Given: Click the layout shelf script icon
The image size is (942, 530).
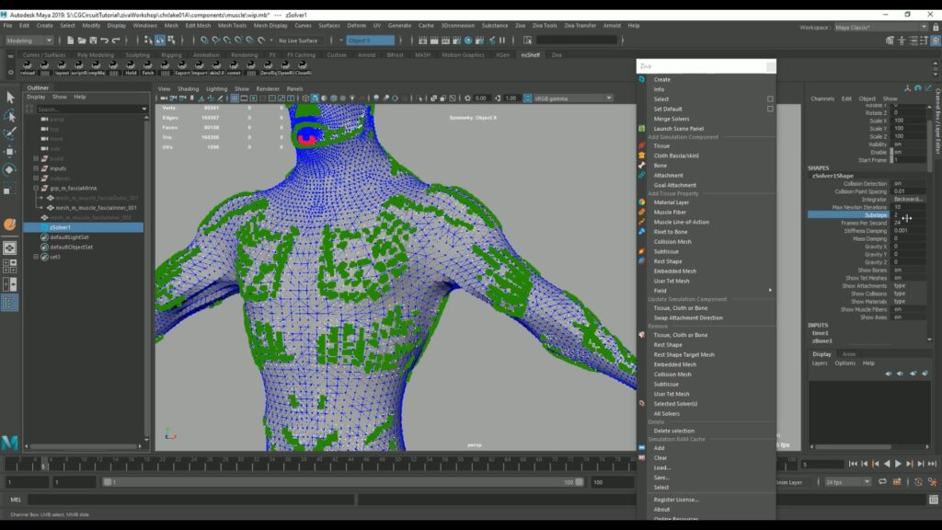Looking at the screenshot, I should [62, 67].
